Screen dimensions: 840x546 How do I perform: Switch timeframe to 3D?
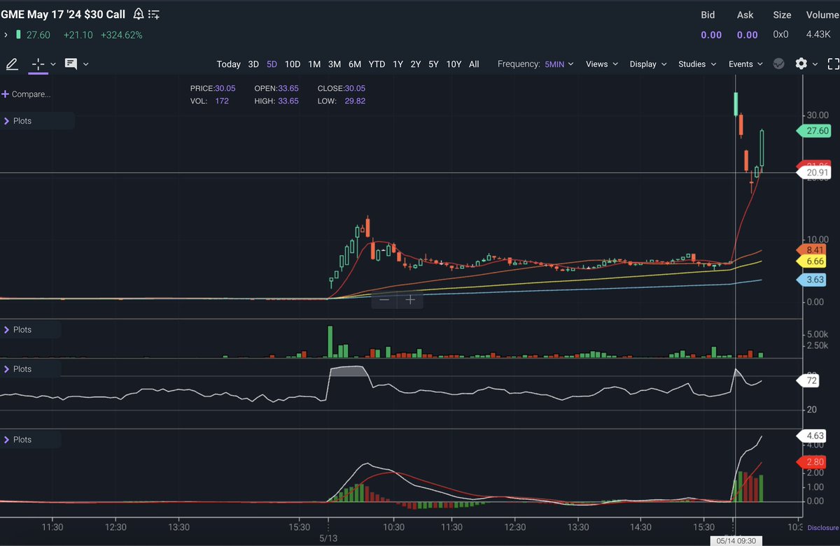[253, 64]
